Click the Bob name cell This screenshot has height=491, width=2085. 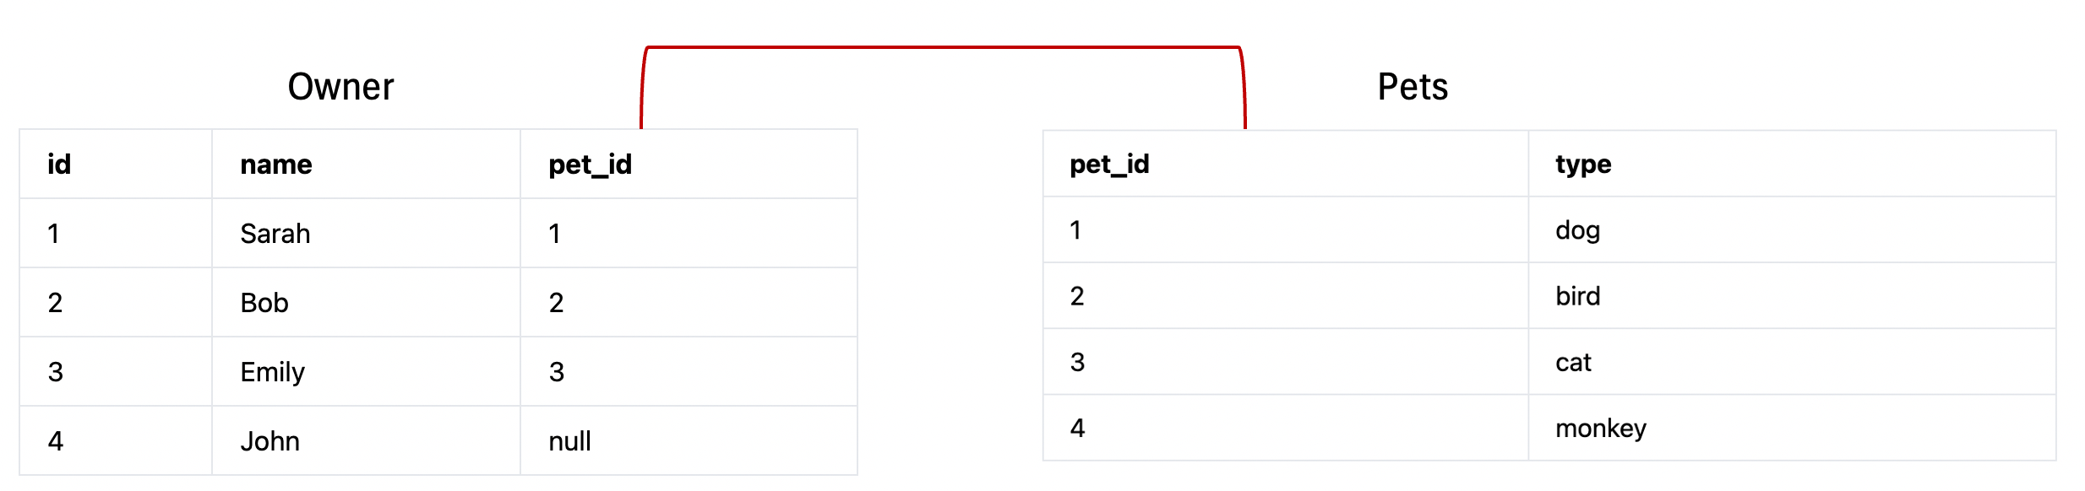click(x=366, y=303)
